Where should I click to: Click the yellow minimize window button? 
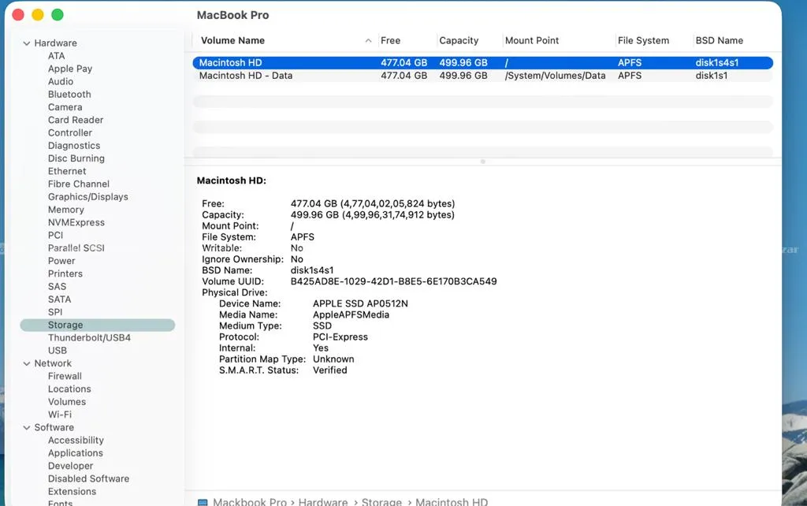pyautogui.click(x=38, y=15)
